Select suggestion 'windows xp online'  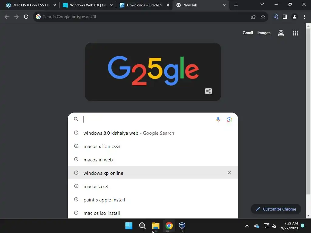153,173
